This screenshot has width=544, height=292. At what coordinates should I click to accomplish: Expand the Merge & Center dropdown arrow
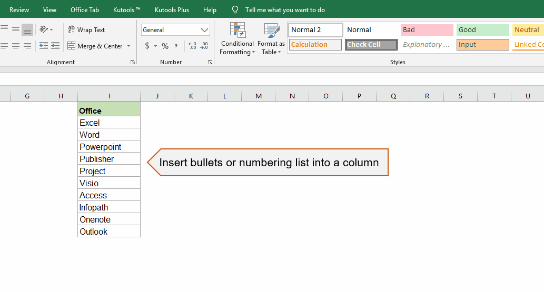129,46
